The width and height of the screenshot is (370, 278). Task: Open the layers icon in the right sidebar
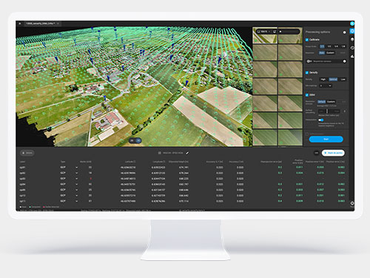pyautogui.click(x=352, y=39)
